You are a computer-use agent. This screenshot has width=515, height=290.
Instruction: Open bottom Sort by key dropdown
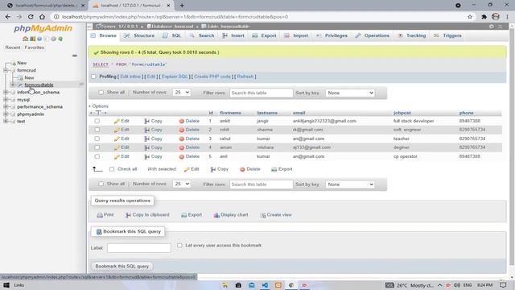(350, 184)
